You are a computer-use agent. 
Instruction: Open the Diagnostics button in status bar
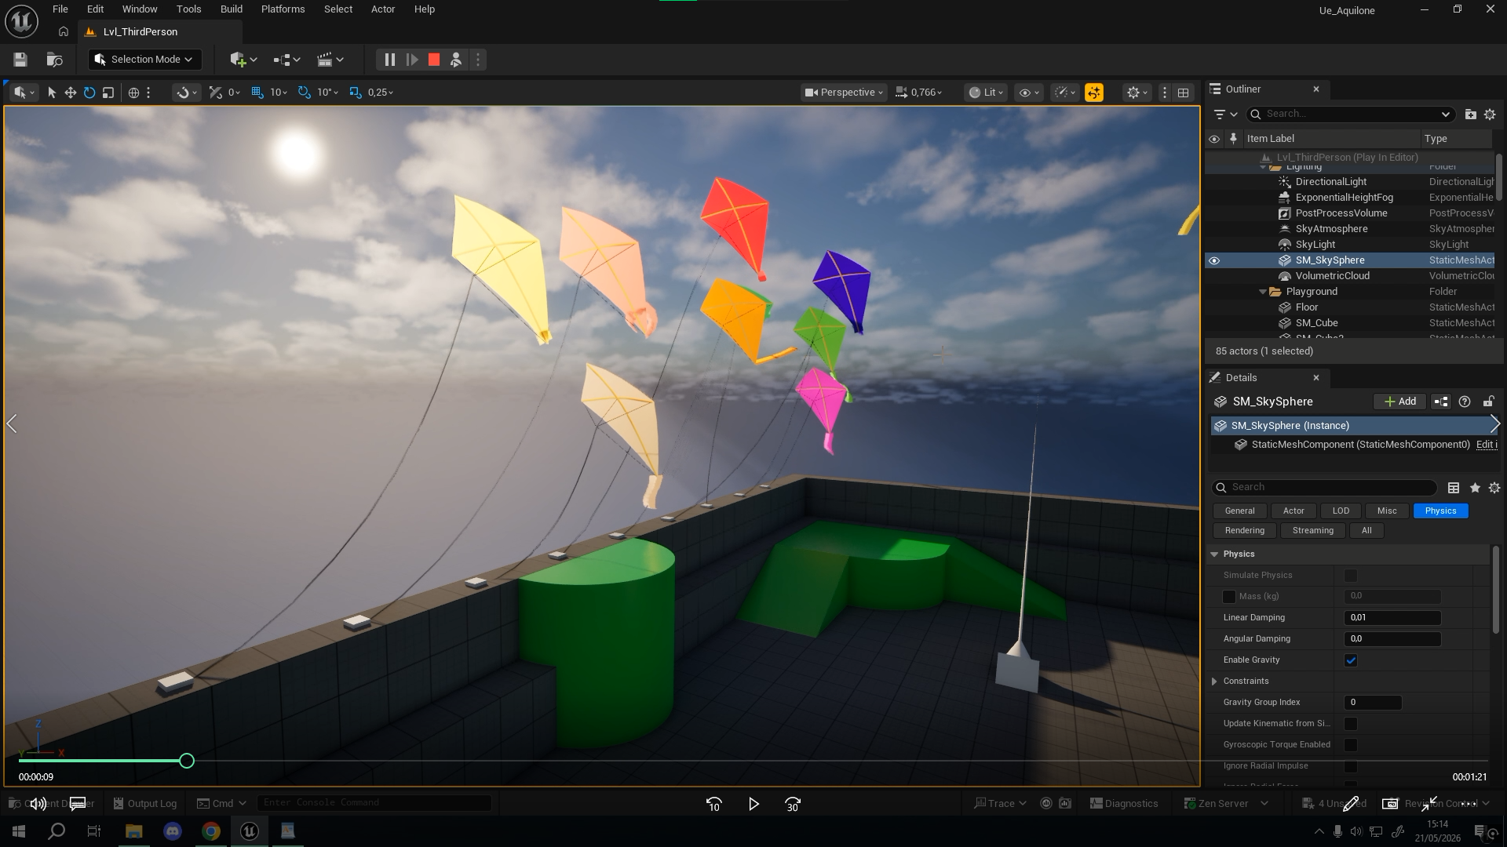[1124, 803]
